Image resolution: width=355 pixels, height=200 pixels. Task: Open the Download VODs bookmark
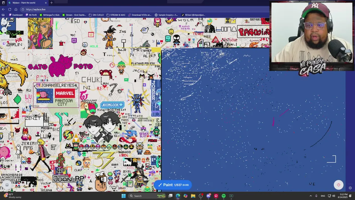click(x=140, y=15)
